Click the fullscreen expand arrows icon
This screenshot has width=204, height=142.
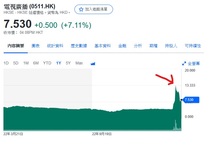[x=184, y=63]
